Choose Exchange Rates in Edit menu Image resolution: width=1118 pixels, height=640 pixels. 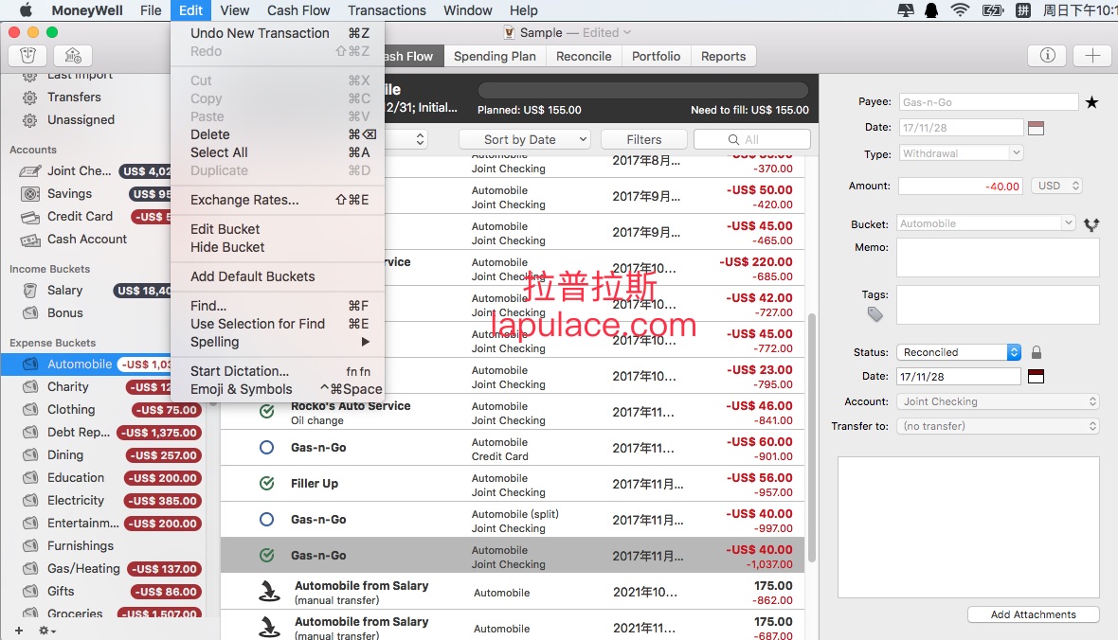278,201
